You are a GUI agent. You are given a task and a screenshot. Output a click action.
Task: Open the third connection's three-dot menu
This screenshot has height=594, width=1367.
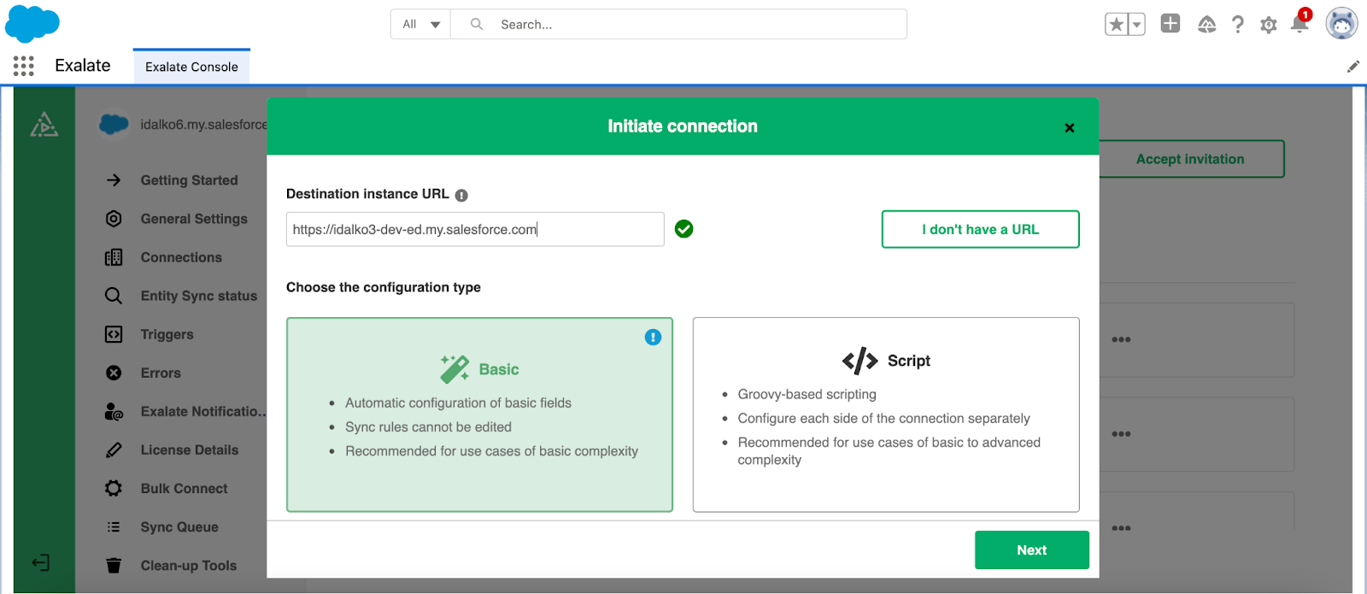1121,528
